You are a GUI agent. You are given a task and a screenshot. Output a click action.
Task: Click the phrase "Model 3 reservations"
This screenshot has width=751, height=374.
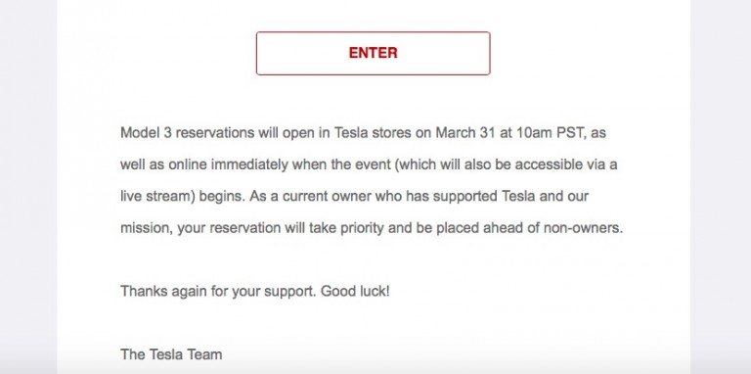tap(188, 133)
